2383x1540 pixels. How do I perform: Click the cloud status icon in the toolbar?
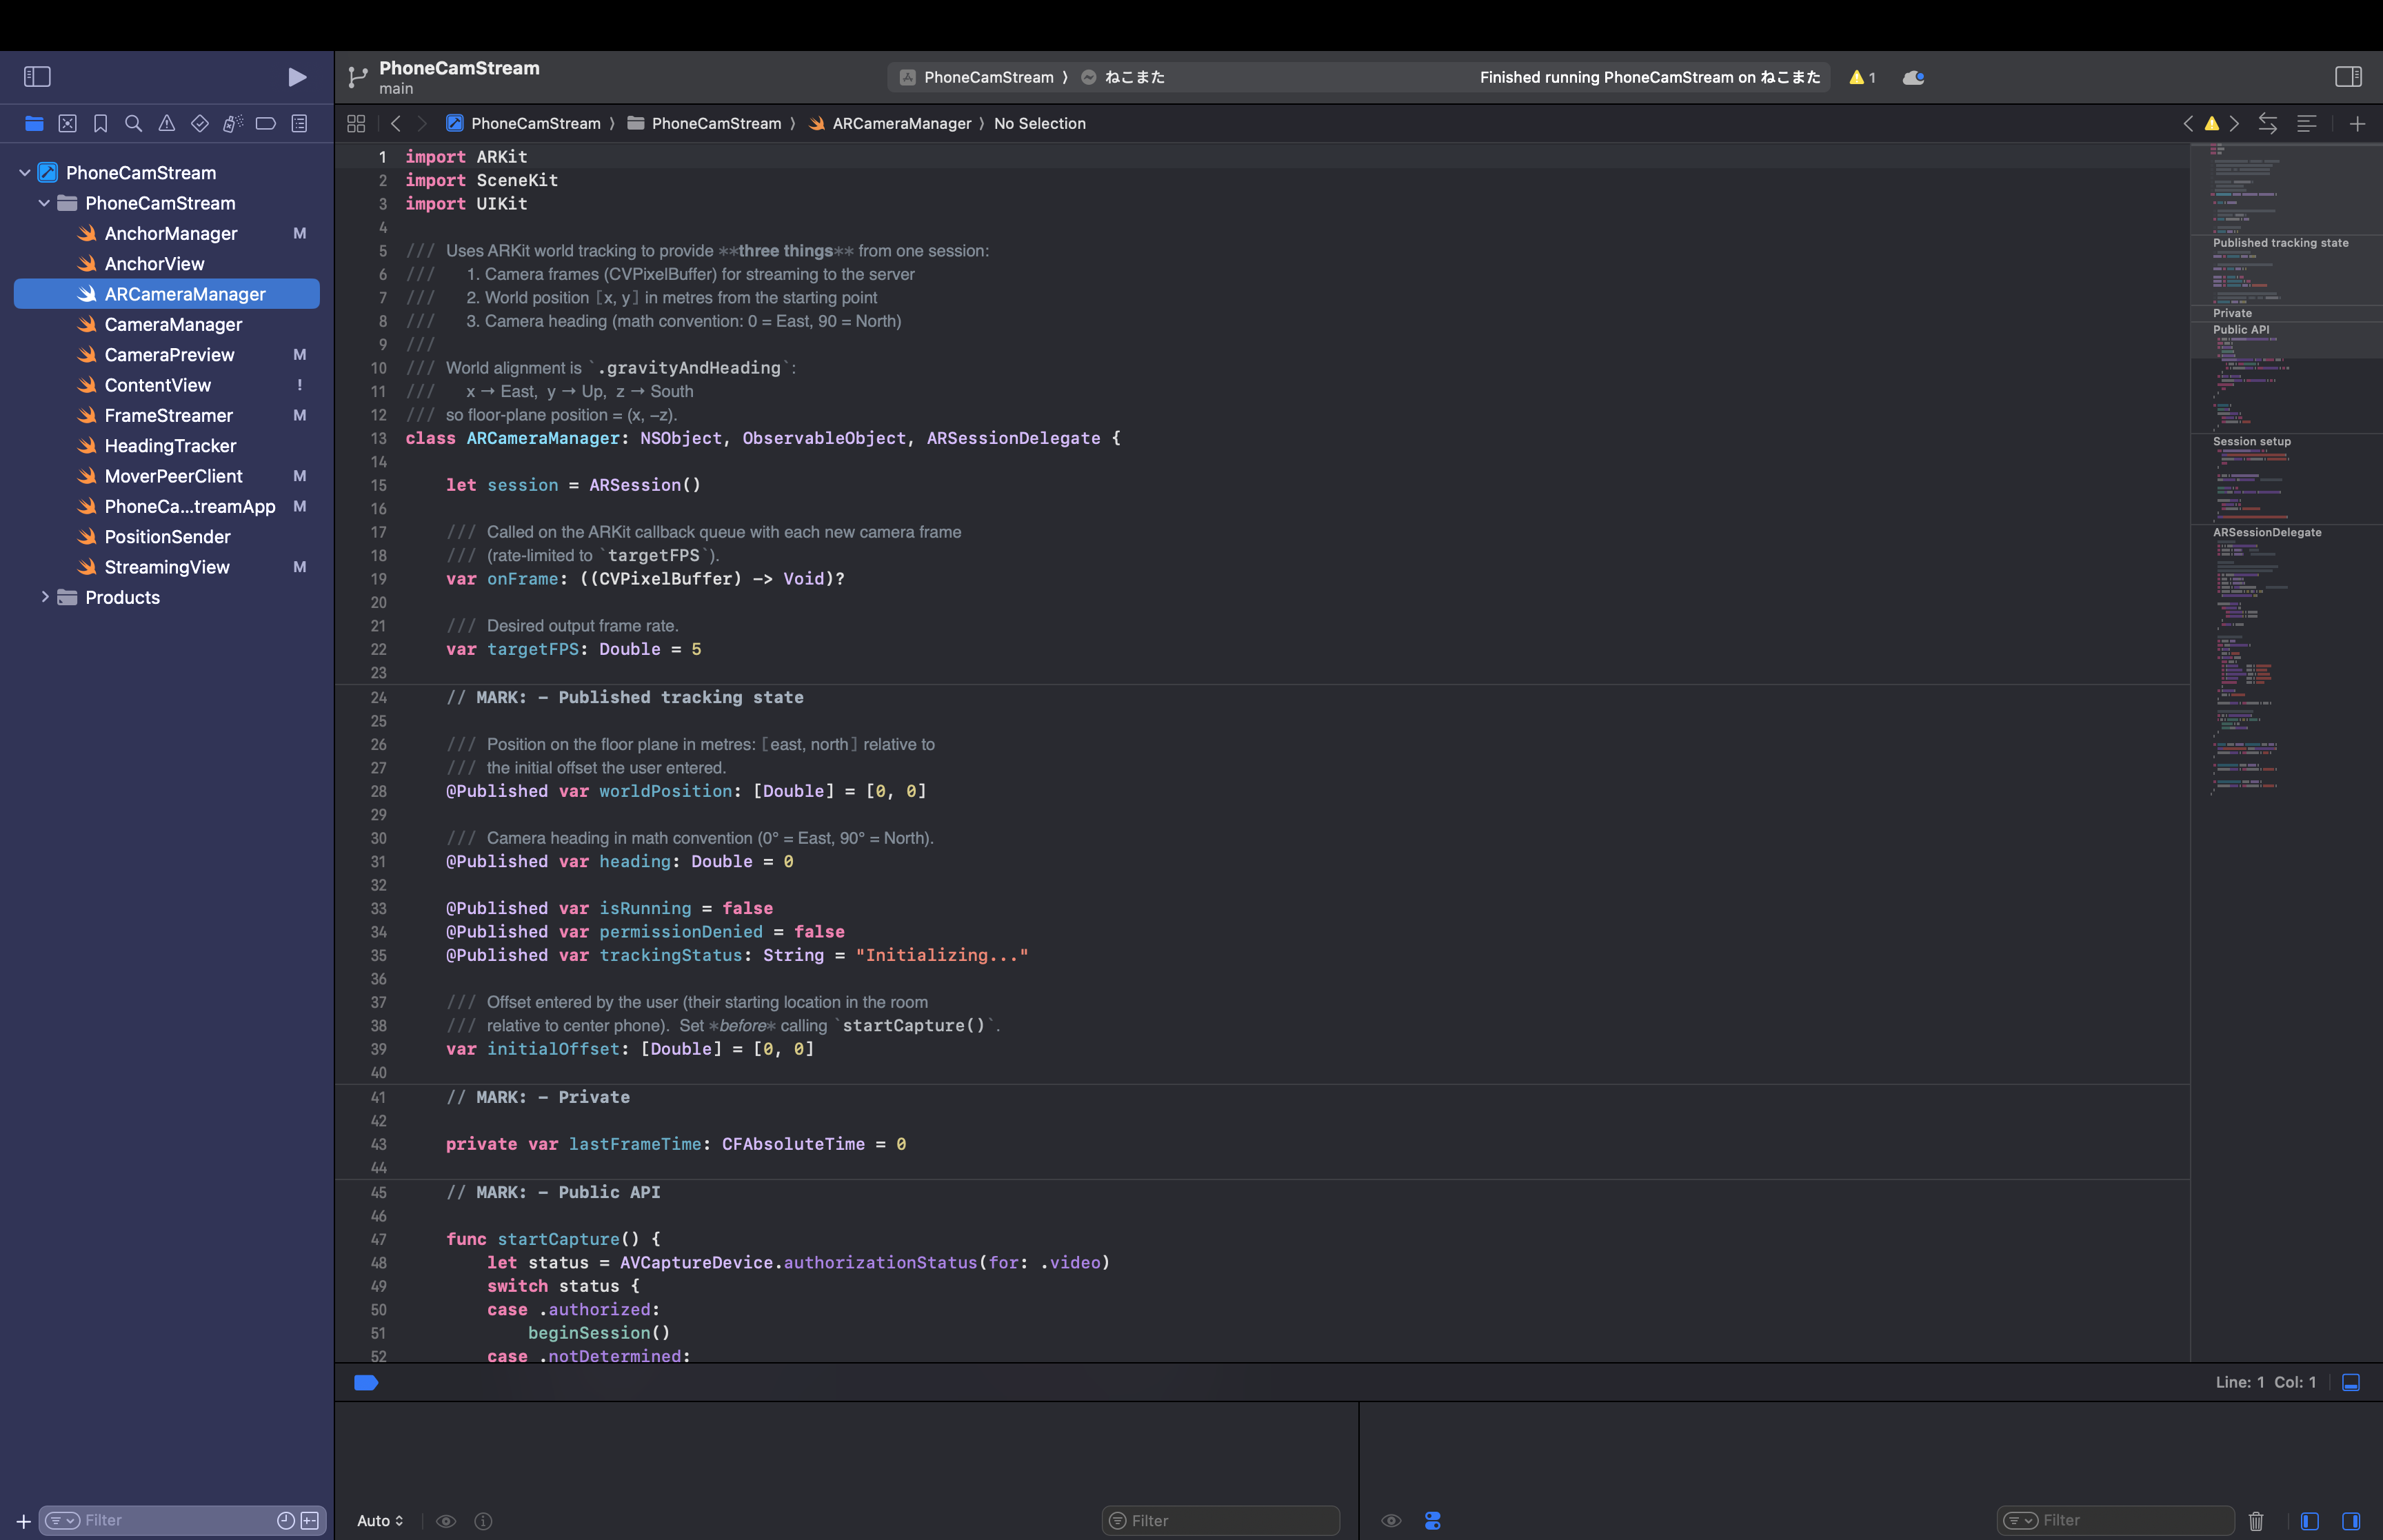[1913, 77]
